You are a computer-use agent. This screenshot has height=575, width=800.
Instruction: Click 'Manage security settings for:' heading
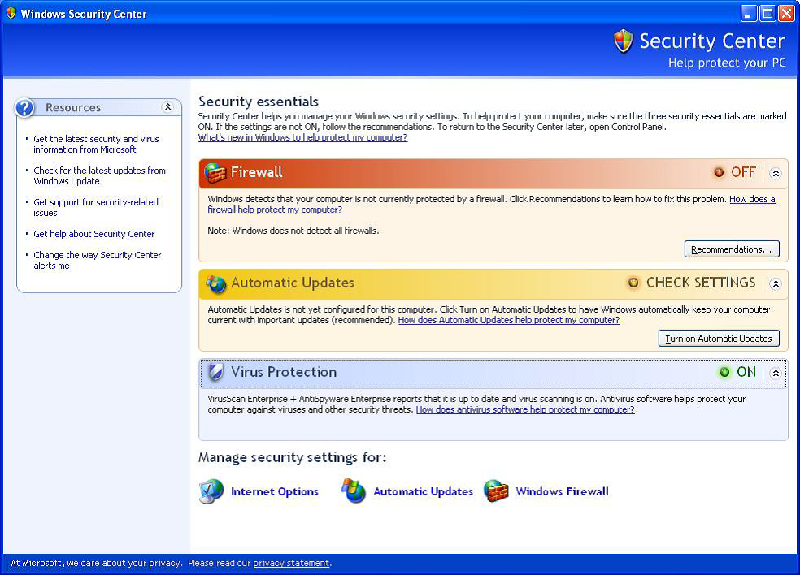(x=293, y=458)
